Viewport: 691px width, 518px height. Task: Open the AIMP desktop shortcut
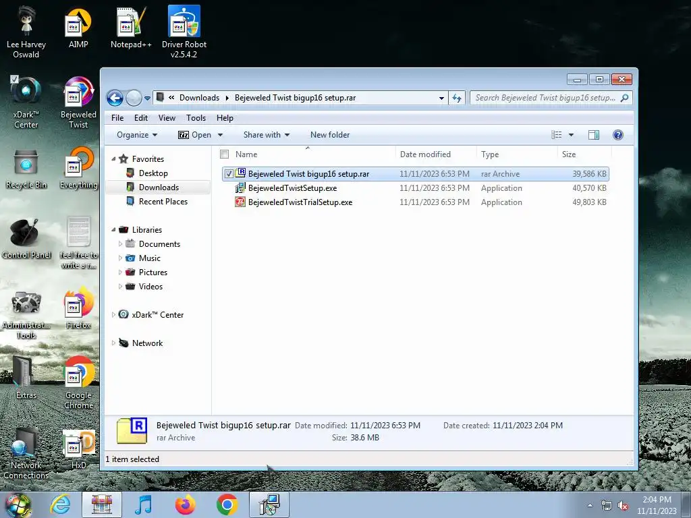[78, 28]
